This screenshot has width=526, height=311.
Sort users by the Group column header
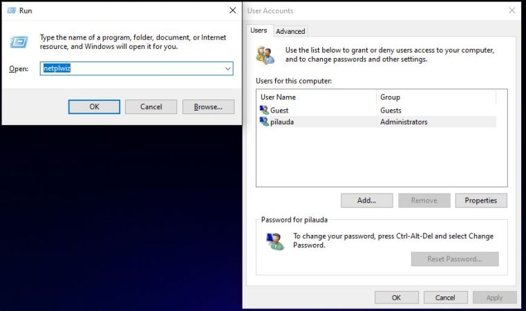[x=441, y=97]
